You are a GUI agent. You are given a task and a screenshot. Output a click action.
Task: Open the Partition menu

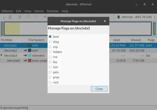pyautogui.click(x=53, y=11)
